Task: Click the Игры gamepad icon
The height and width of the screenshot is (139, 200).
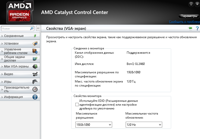Action: tap(35, 82)
